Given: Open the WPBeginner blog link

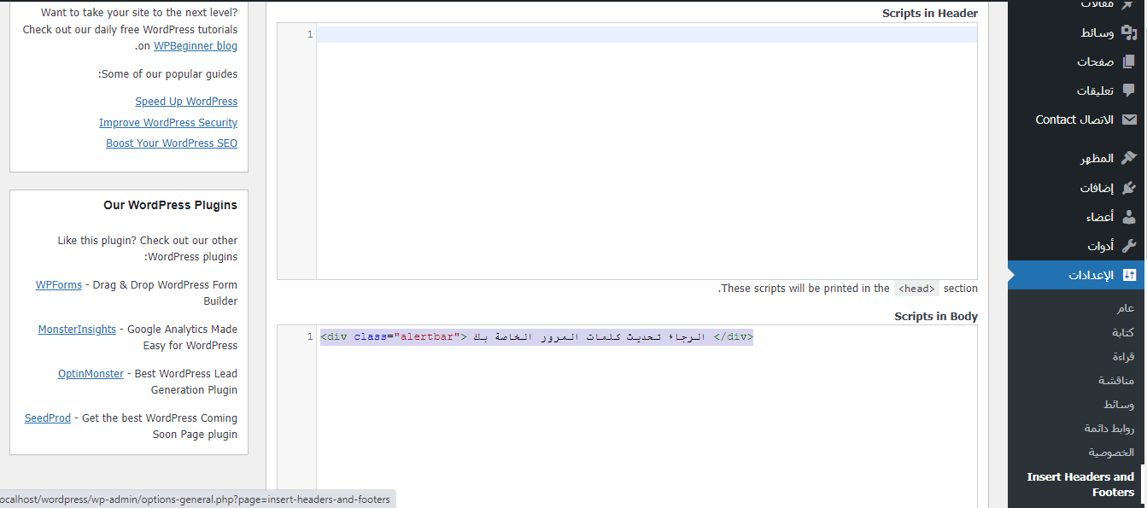Looking at the screenshot, I should (x=196, y=46).
